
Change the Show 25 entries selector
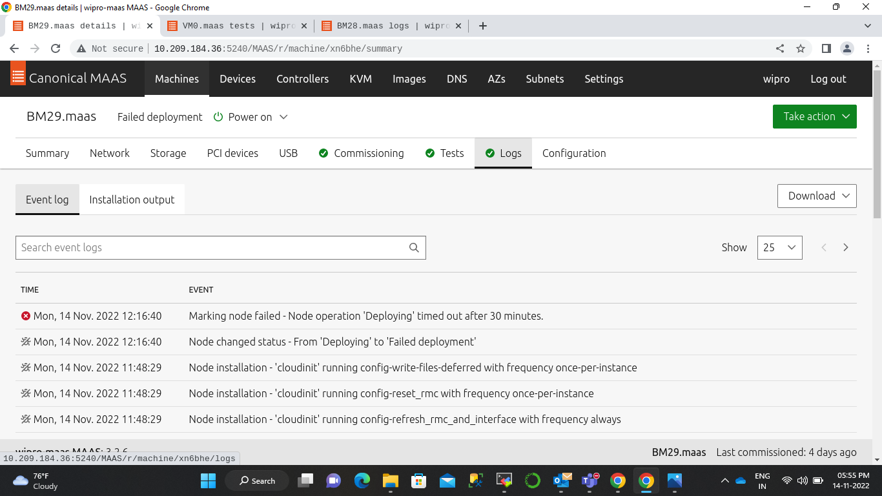pos(779,248)
